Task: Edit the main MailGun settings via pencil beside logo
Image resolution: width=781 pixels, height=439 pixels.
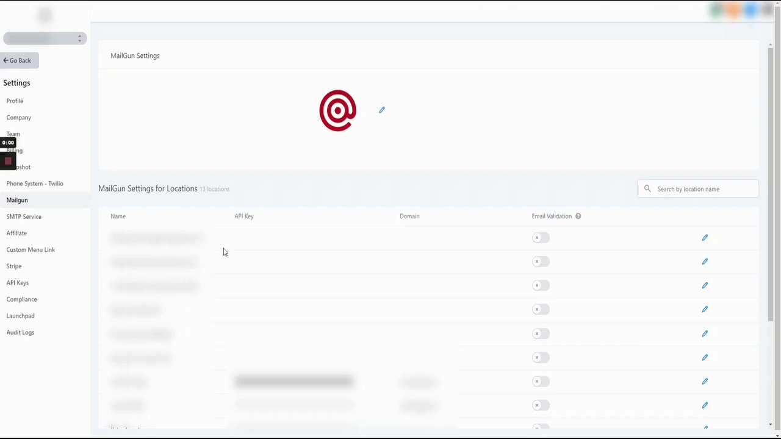Action: tap(382, 110)
